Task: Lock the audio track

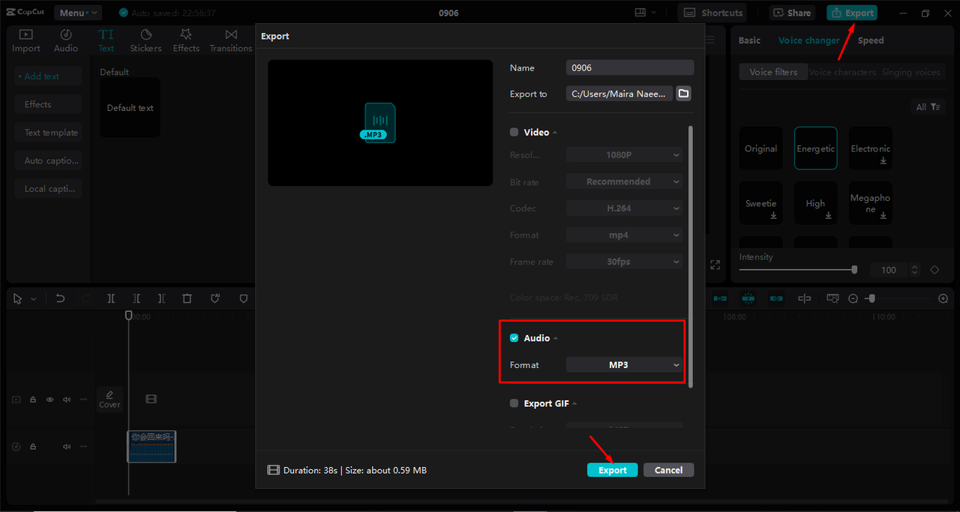Action: (33, 446)
